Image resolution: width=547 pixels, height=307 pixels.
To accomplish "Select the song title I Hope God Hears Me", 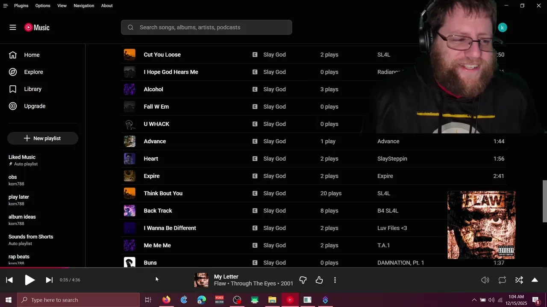I will [171, 72].
